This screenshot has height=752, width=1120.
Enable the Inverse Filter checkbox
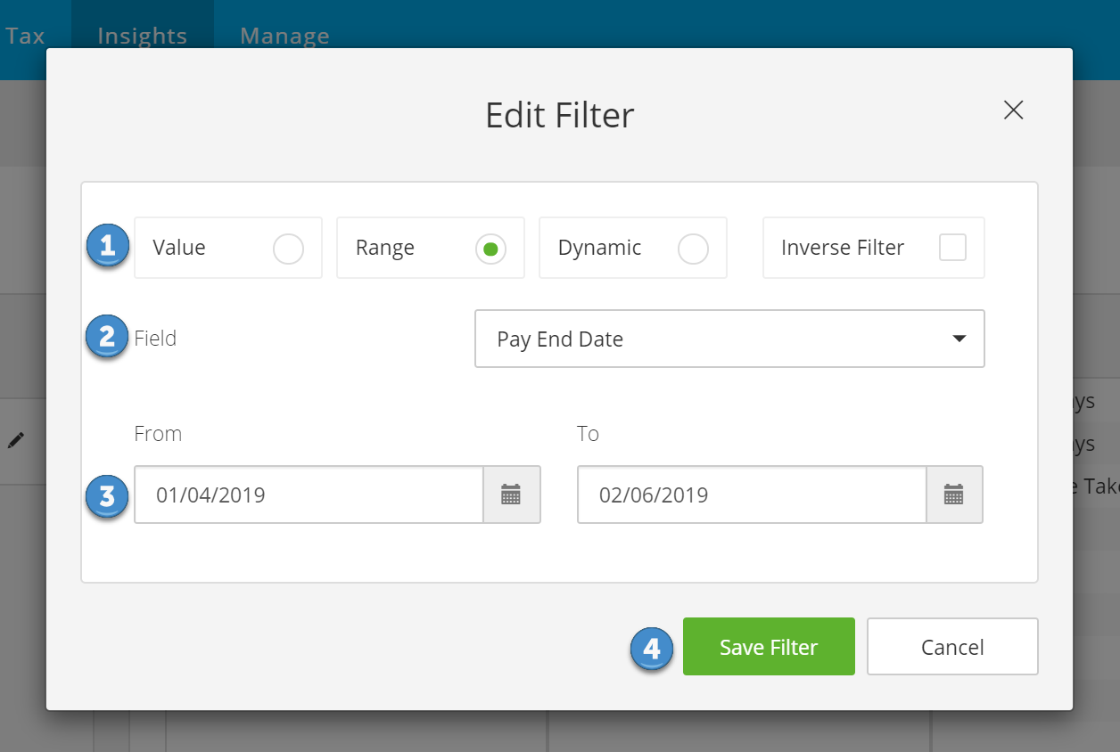(952, 248)
